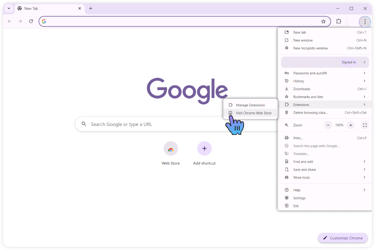375x250 pixels.
Task: Decrease zoom with the minus button
Action: click(328, 125)
